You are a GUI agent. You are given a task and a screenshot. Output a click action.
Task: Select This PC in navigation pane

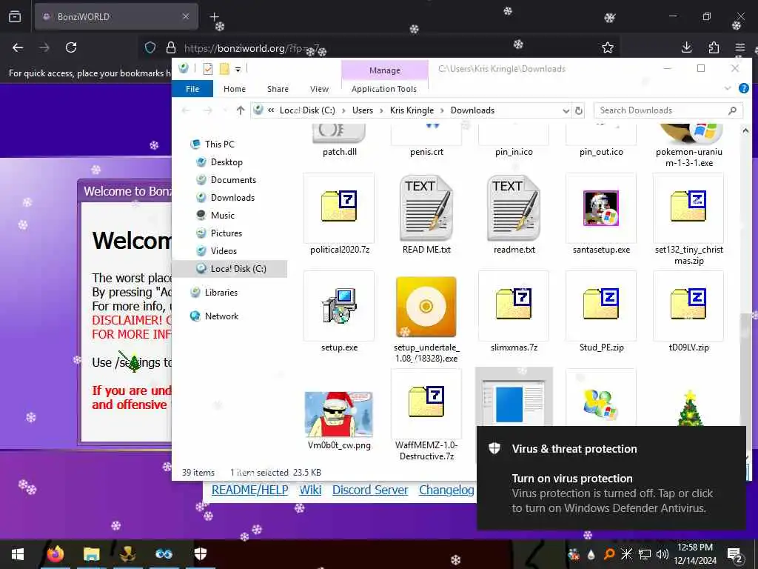219,144
